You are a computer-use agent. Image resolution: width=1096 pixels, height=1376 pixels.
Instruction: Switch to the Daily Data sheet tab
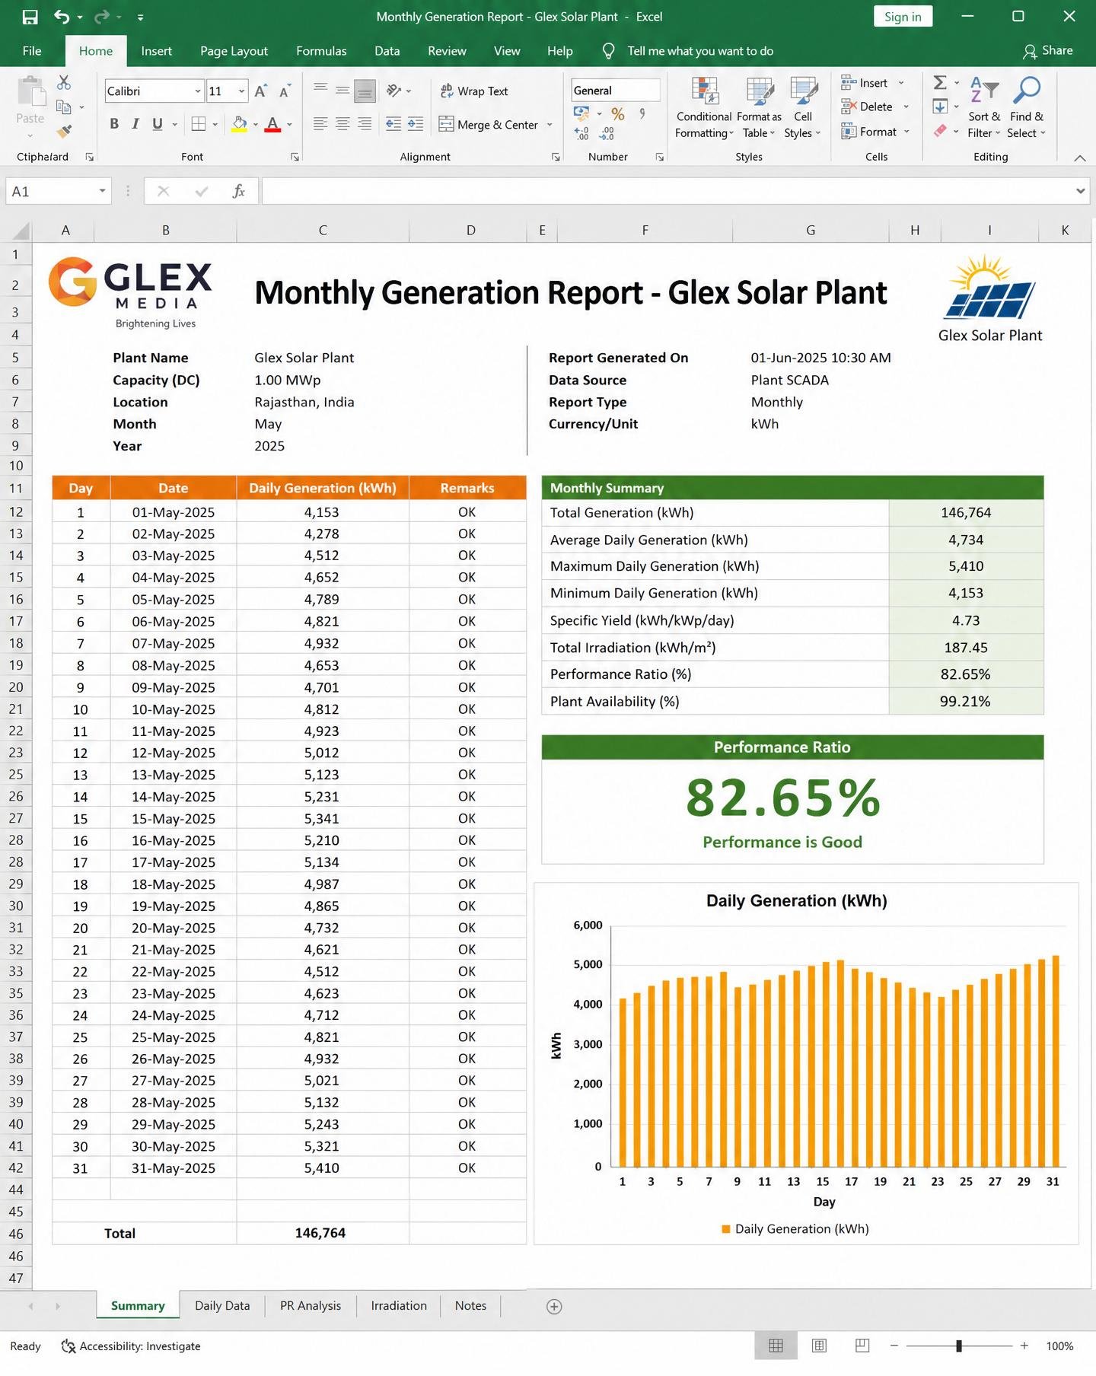[x=222, y=1306]
